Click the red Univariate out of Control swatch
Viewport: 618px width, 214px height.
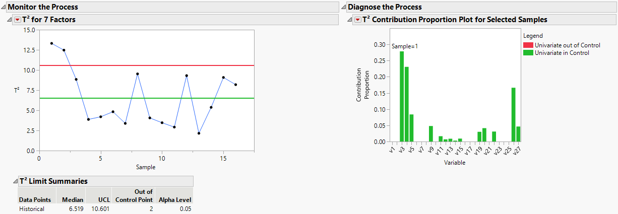pyautogui.click(x=528, y=45)
